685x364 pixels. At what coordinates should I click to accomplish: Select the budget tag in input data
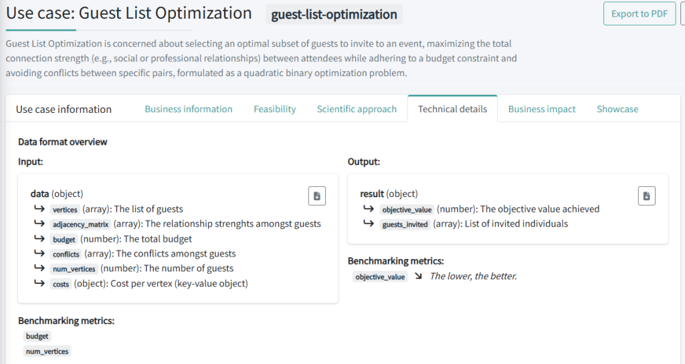coord(64,239)
